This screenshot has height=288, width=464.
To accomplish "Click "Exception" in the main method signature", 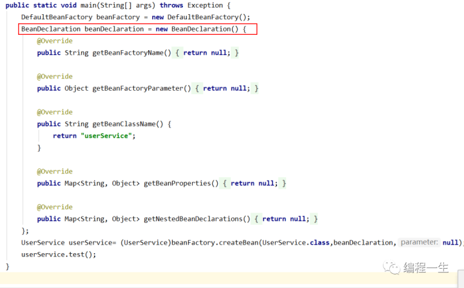I will click(205, 5).
